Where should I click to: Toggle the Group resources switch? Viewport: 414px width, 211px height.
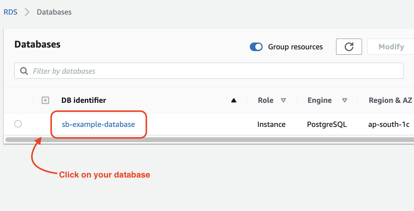click(256, 47)
